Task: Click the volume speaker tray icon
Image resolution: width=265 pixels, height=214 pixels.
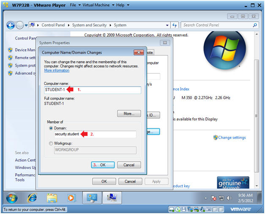Action: [x=229, y=198]
